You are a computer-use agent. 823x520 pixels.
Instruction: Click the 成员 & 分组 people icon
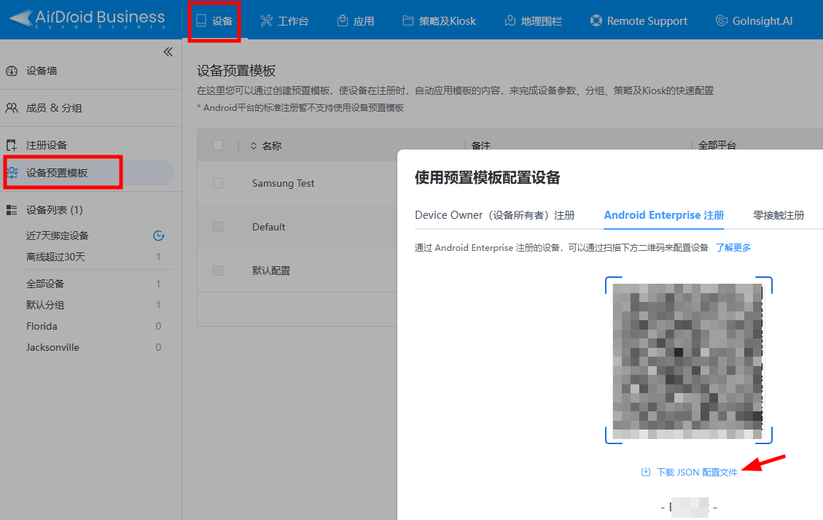tap(12, 108)
